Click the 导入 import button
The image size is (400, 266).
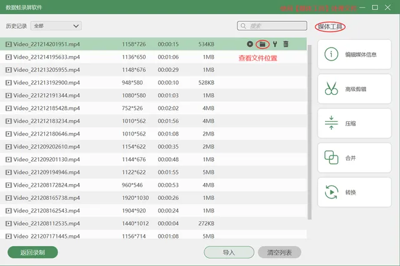point(229,252)
